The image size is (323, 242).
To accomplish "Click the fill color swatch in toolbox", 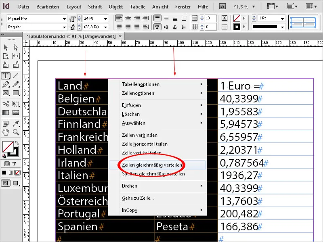I will click(7, 146).
